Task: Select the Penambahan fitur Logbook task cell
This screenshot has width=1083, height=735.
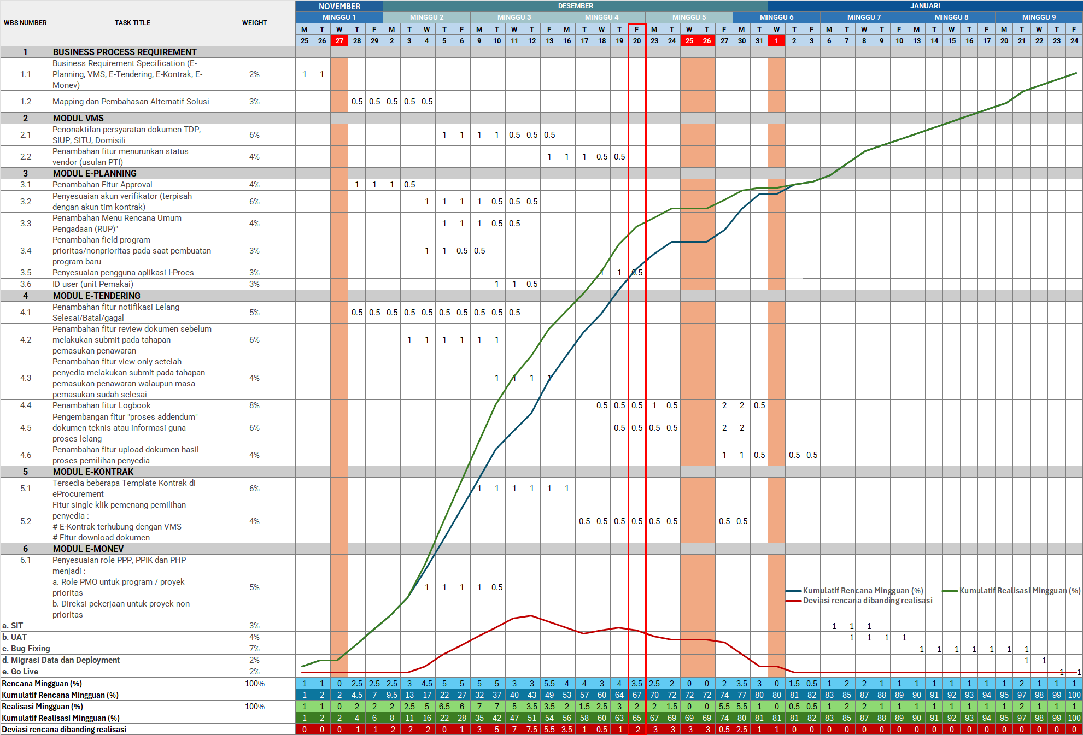Action: [102, 405]
